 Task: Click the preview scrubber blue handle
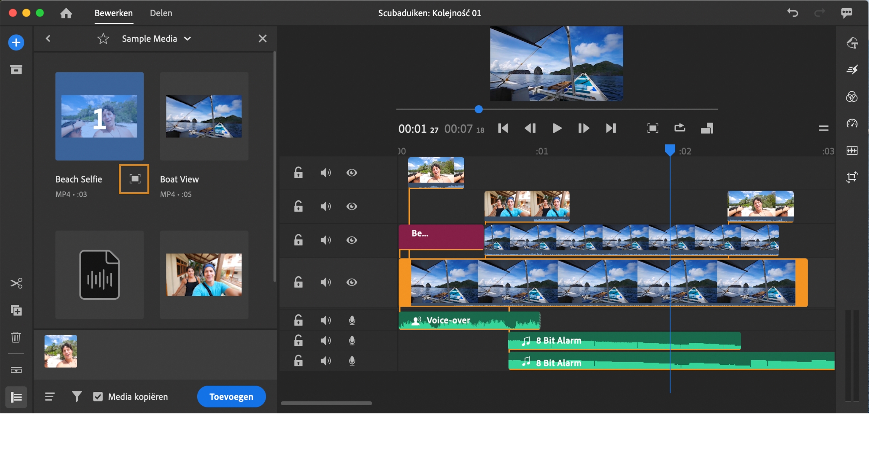pyautogui.click(x=478, y=109)
